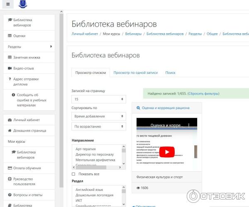Click Направление list scroll up arrow
This screenshot has width=249, height=207.
click(x=124, y=146)
